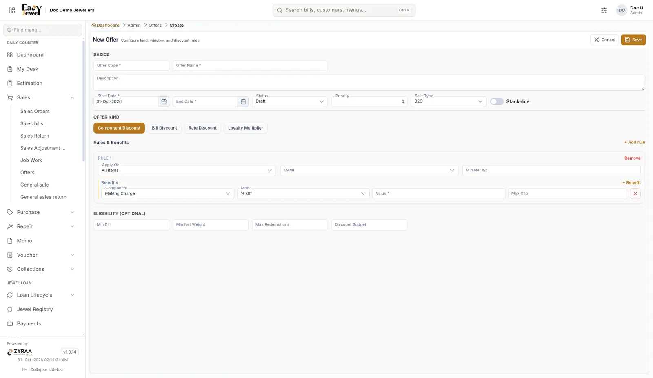
Task: Click the DU user avatar
Action: tap(622, 10)
